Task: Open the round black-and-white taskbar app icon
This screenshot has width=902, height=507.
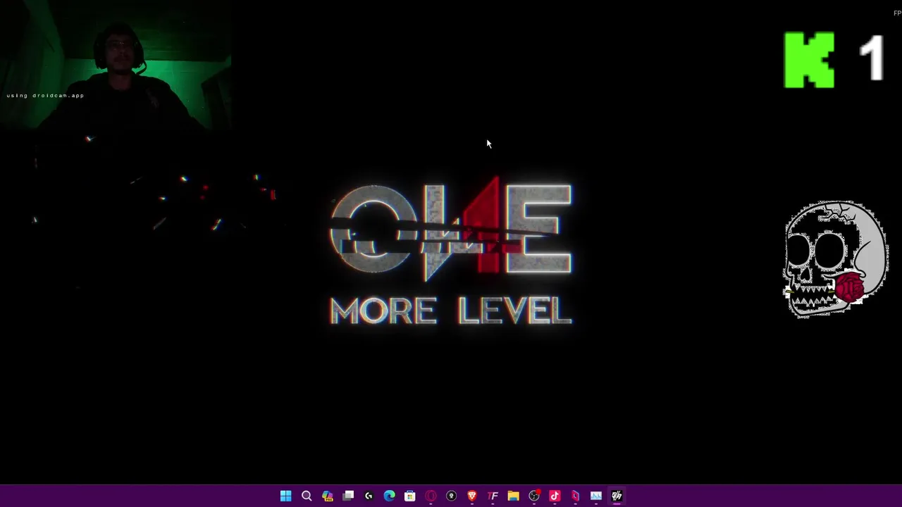Action: point(451,496)
